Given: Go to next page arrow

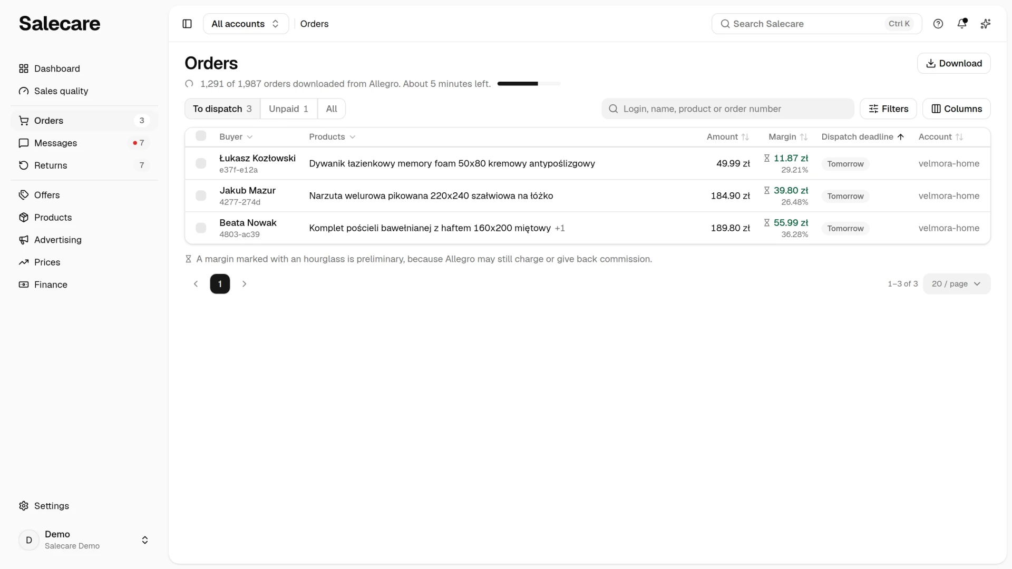Looking at the screenshot, I should [244, 284].
